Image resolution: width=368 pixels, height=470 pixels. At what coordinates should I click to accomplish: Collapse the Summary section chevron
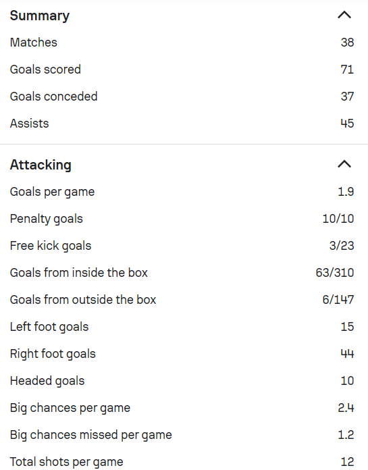click(344, 15)
